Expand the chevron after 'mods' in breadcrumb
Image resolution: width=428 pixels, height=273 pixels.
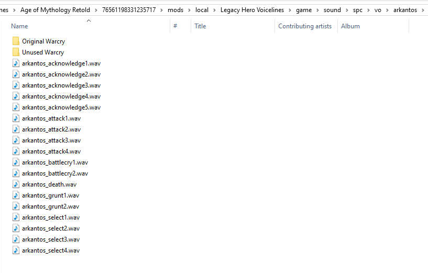coord(190,10)
